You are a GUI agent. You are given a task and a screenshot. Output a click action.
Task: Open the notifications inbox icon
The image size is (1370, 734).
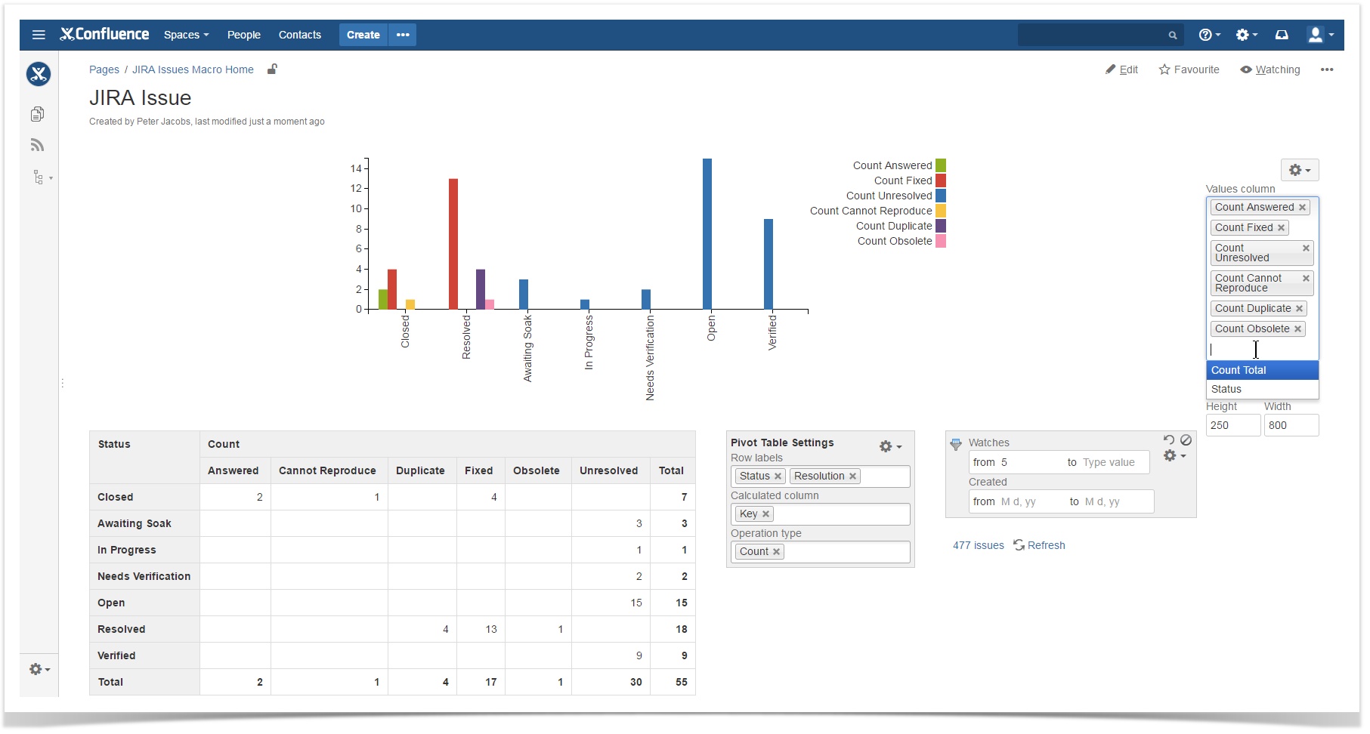click(1282, 35)
